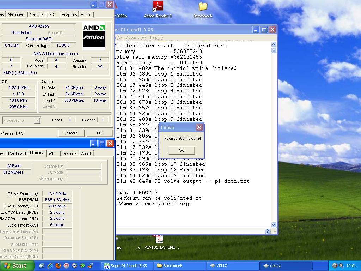Viewport: 361px width, 271px height.
Task: Expand the Processor #1 selection dropdown
Action: (37, 120)
